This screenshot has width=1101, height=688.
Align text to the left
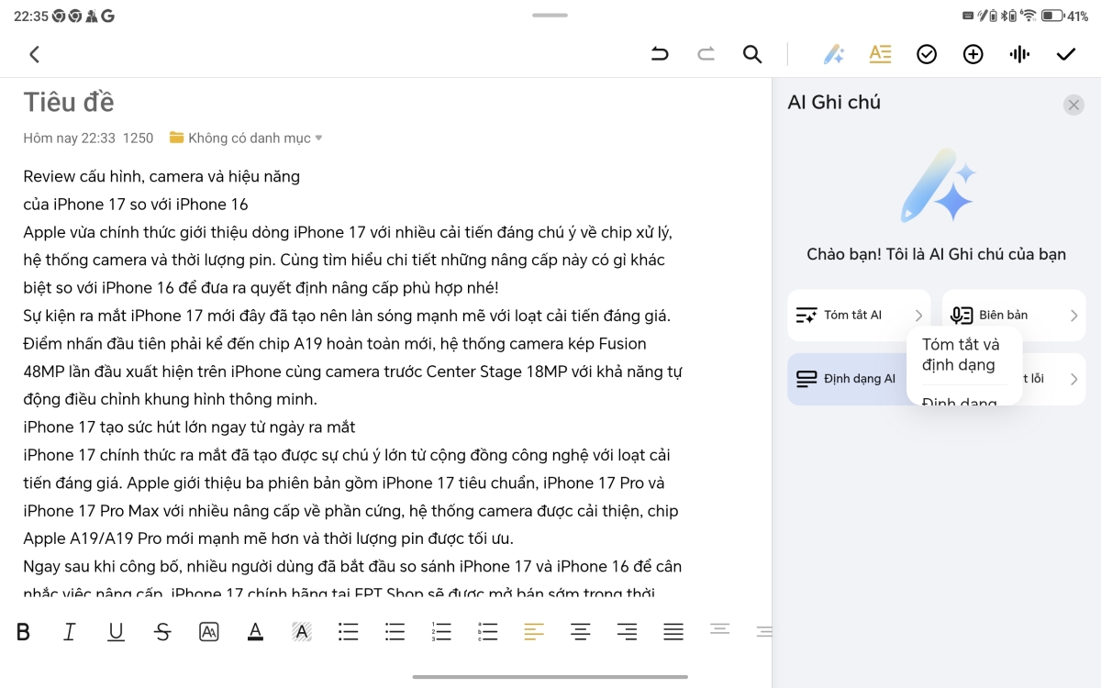coord(534,632)
